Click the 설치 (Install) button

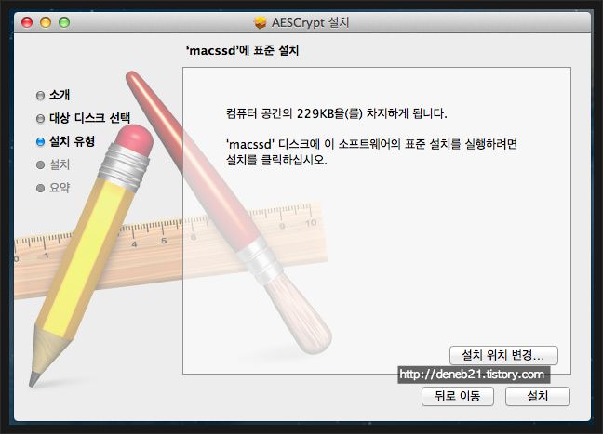point(537,396)
